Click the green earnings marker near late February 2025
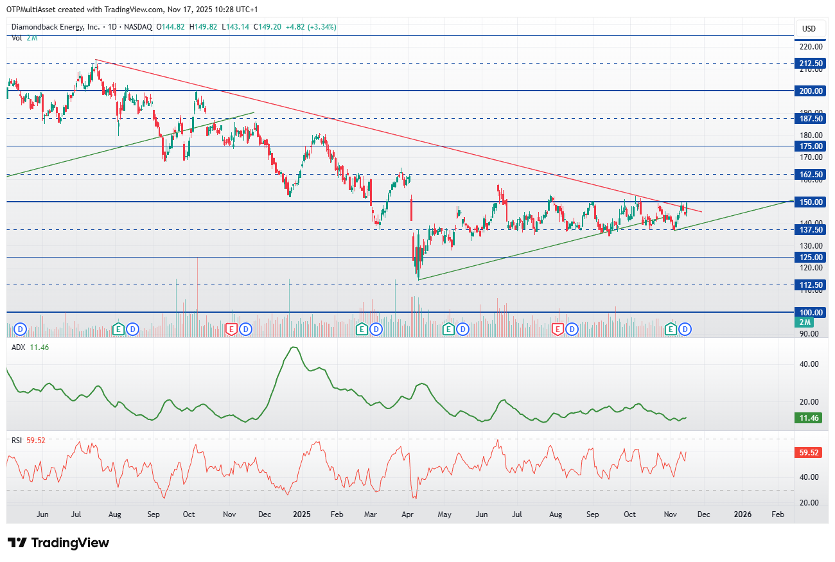 362,329
